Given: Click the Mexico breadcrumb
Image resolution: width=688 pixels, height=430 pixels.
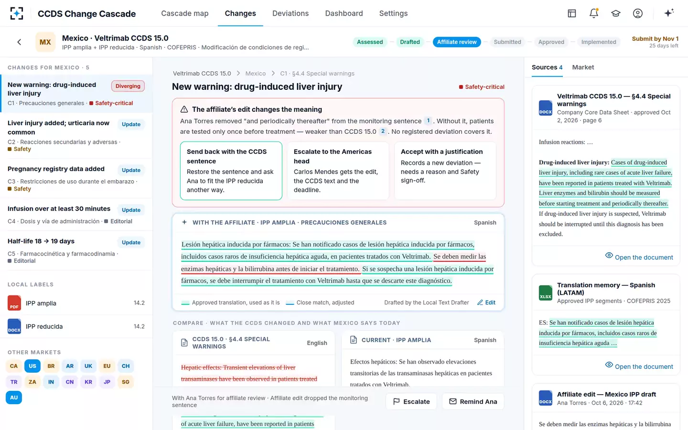Looking at the screenshot, I should click(256, 74).
